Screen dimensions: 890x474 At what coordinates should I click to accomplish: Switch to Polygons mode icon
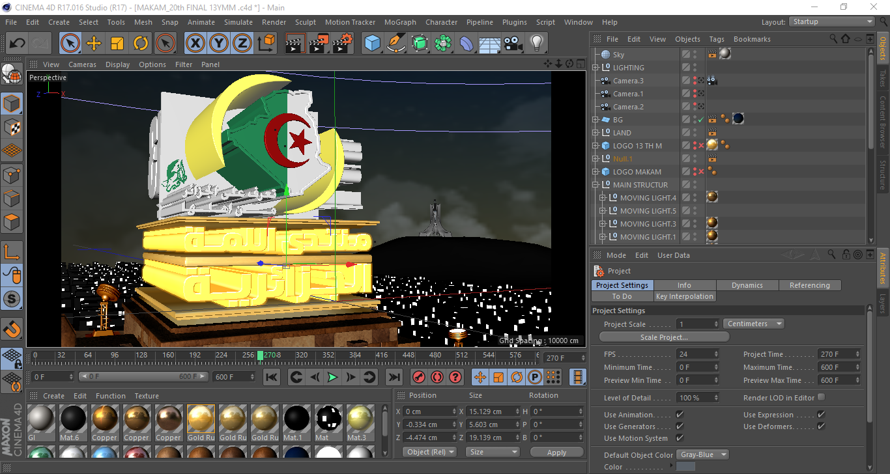pyautogui.click(x=12, y=222)
